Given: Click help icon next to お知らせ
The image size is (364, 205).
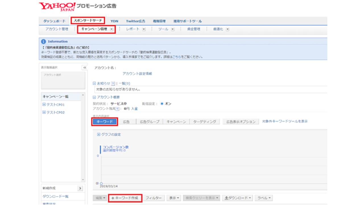Looking at the screenshot, I should (x=113, y=83).
